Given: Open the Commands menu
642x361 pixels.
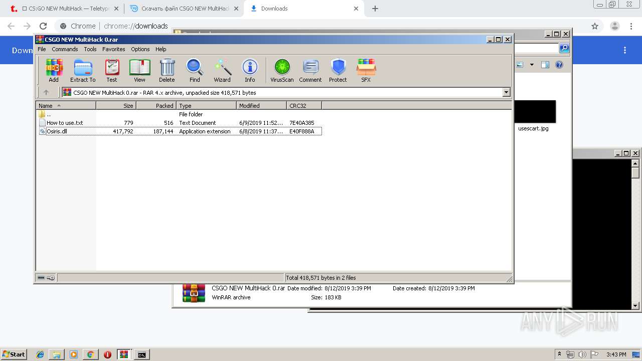Looking at the screenshot, I should (65, 49).
